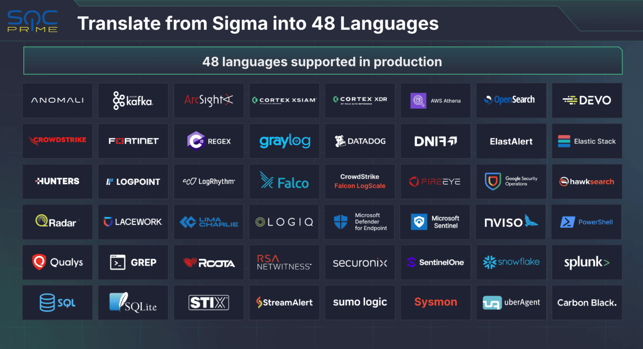Open the Sysmon tile
The width and height of the screenshot is (643, 349).
coord(435,302)
